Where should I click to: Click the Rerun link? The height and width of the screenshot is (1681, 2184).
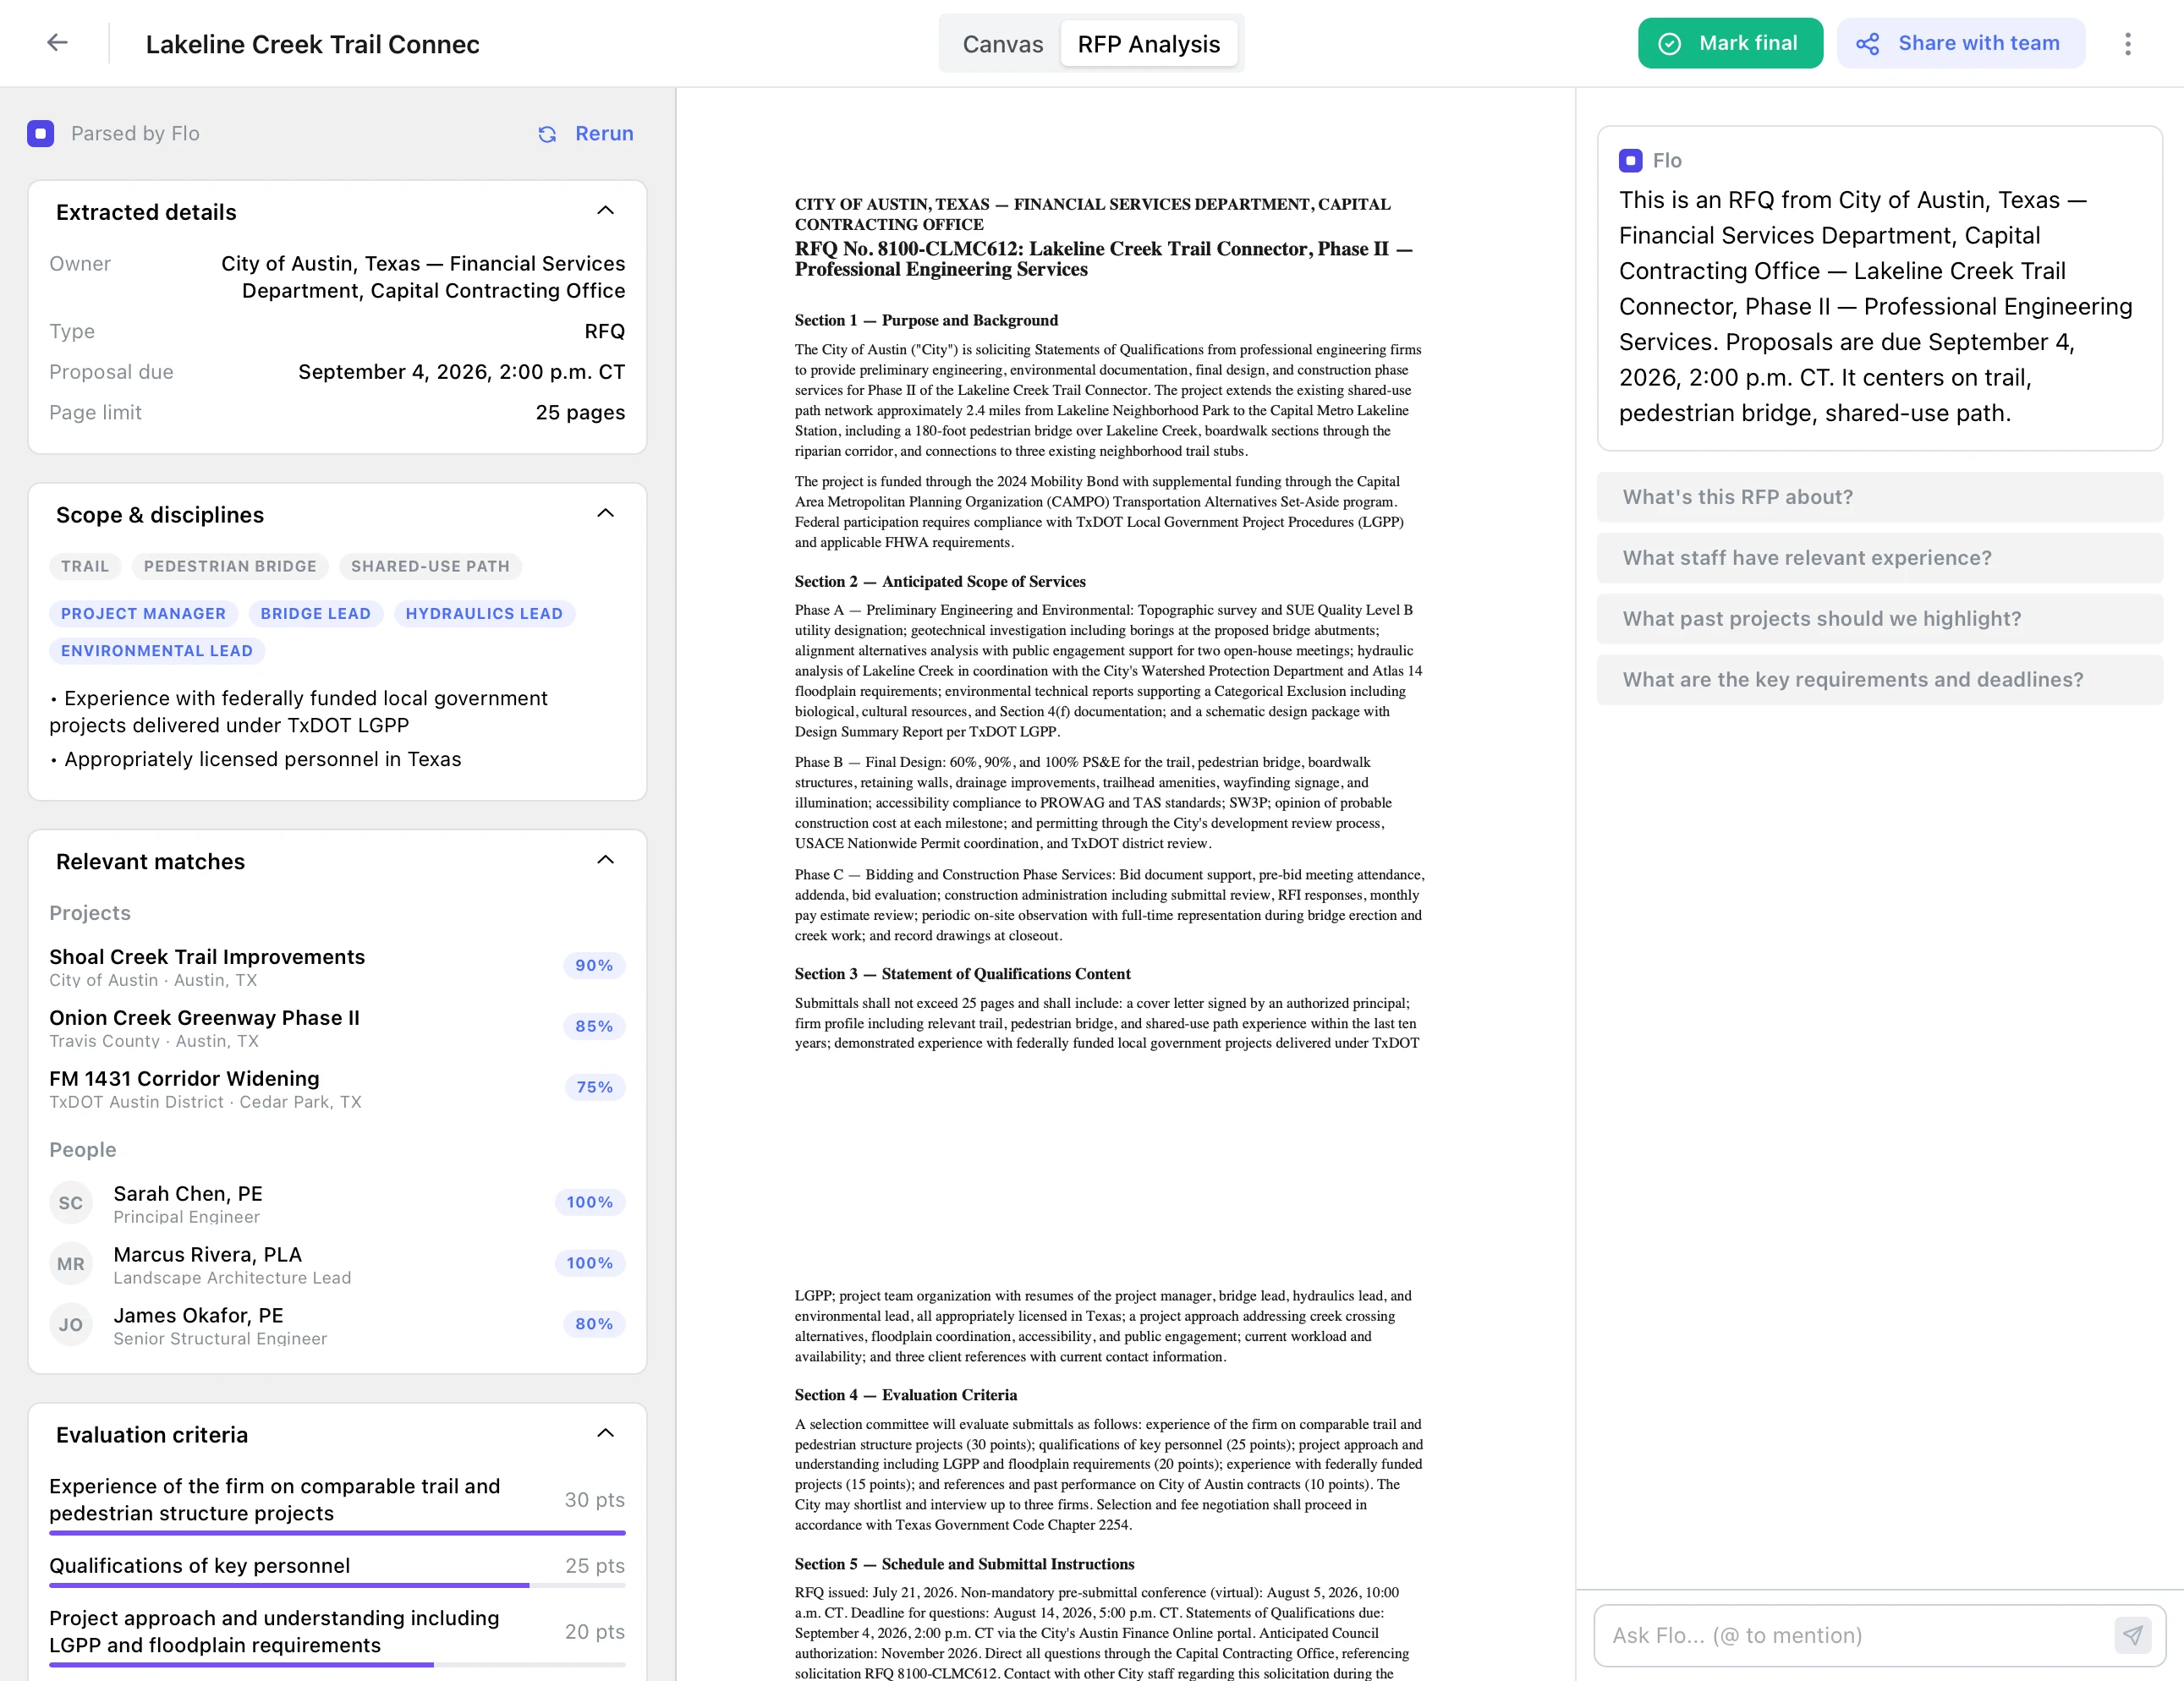point(604,134)
